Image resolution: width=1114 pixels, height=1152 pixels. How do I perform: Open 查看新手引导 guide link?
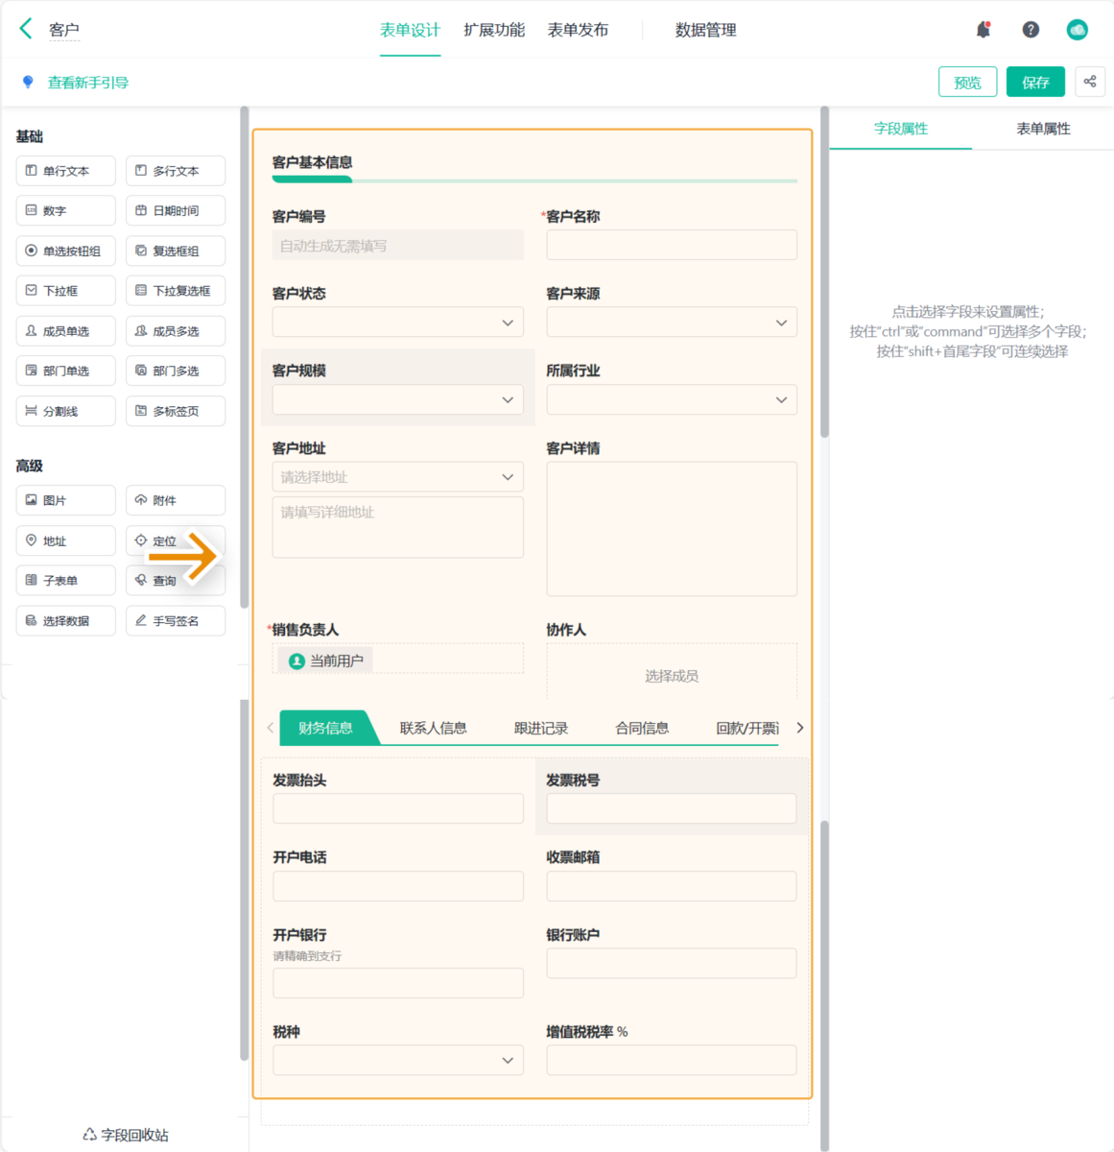pyautogui.click(x=86, y=83)
